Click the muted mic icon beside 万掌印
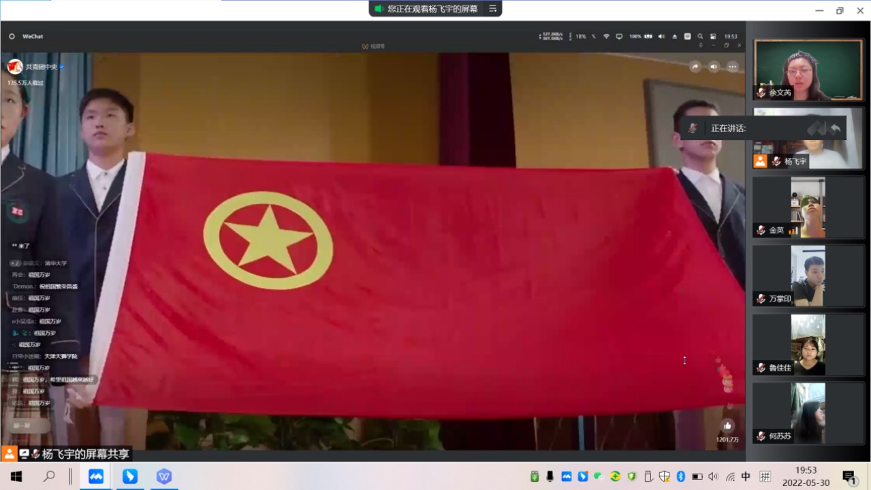Image resolution: width=871 pixels, height=490 pixels. click(x=761, y=299)
